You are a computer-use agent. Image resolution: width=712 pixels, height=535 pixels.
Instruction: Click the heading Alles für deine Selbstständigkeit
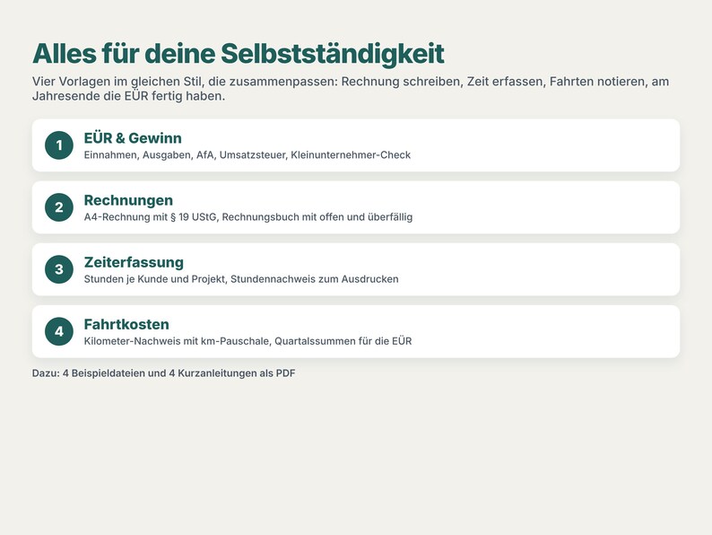(239, 54)
